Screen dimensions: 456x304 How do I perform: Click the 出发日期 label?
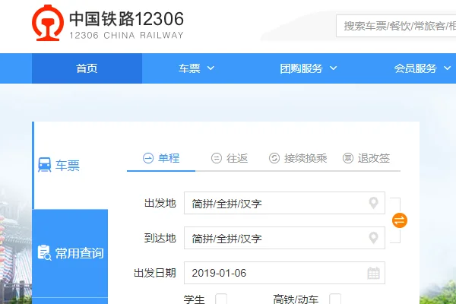(155, 273)
